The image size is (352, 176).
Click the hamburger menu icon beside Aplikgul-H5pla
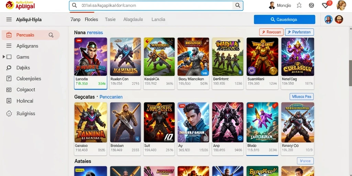tap(9, 20)
